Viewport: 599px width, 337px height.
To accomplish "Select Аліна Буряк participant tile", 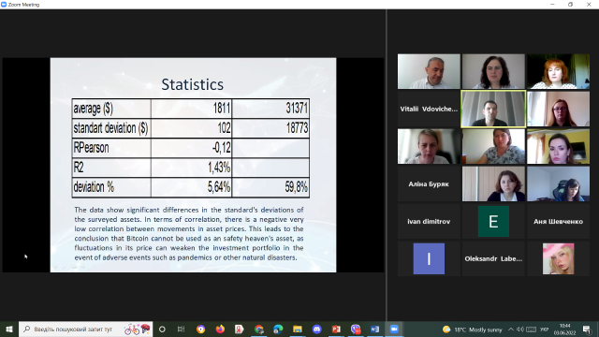I will (429, 183).
